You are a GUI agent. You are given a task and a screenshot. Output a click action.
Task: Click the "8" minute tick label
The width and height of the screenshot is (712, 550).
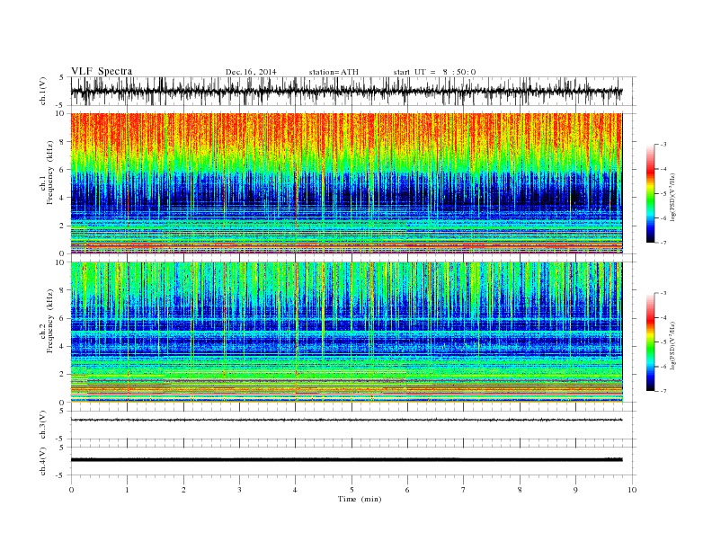coord(520,490)
